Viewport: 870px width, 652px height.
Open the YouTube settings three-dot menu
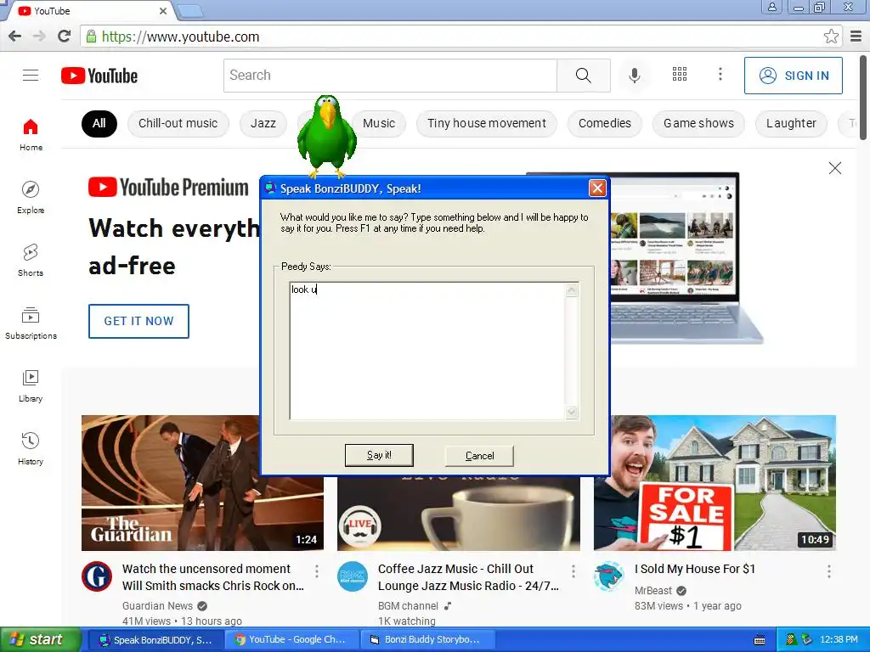[x=720, y=74]
